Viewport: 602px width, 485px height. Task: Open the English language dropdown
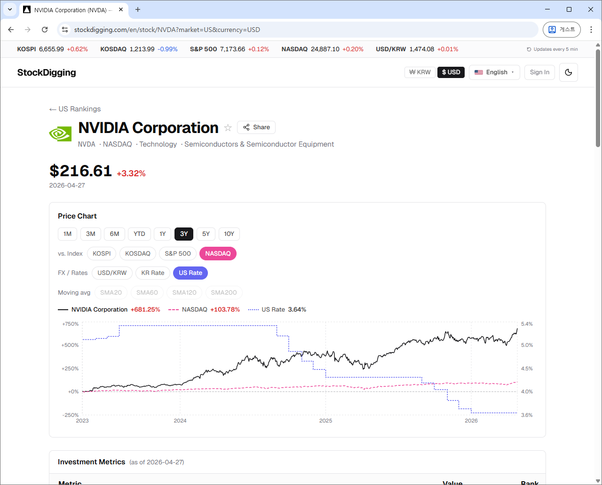tap(494, 72)
